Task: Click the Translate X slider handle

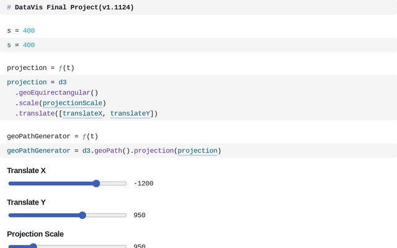Action: point(96,184)
